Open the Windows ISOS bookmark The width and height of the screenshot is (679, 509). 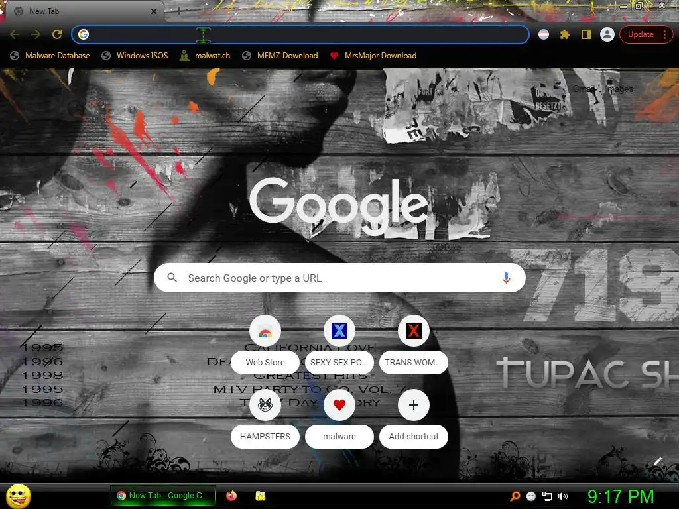coord(135,56)
